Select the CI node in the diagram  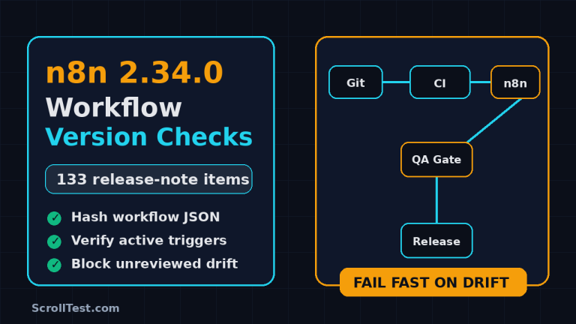(440, 82)
